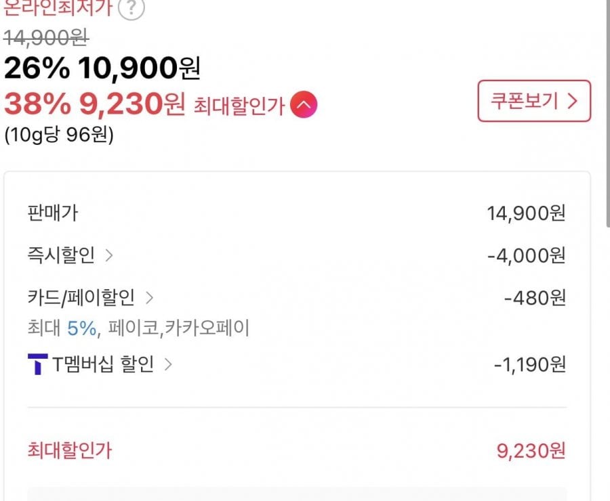Expand T멤버십 할인 via its chevron
The width and height of the screenshot is (610, 501).
(168, 364)
